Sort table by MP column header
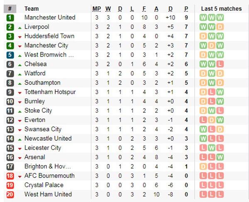 click(96, 9)
